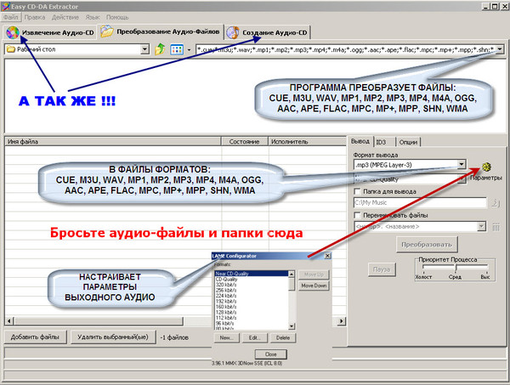Click the Удалить выбранный(ые) button

pyautogui.click(x=113, y=337)
